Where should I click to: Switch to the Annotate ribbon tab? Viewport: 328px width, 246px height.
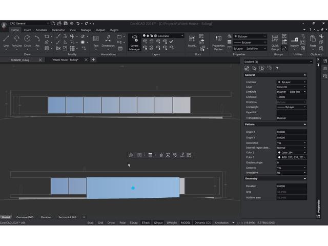[x=41, y=30]
